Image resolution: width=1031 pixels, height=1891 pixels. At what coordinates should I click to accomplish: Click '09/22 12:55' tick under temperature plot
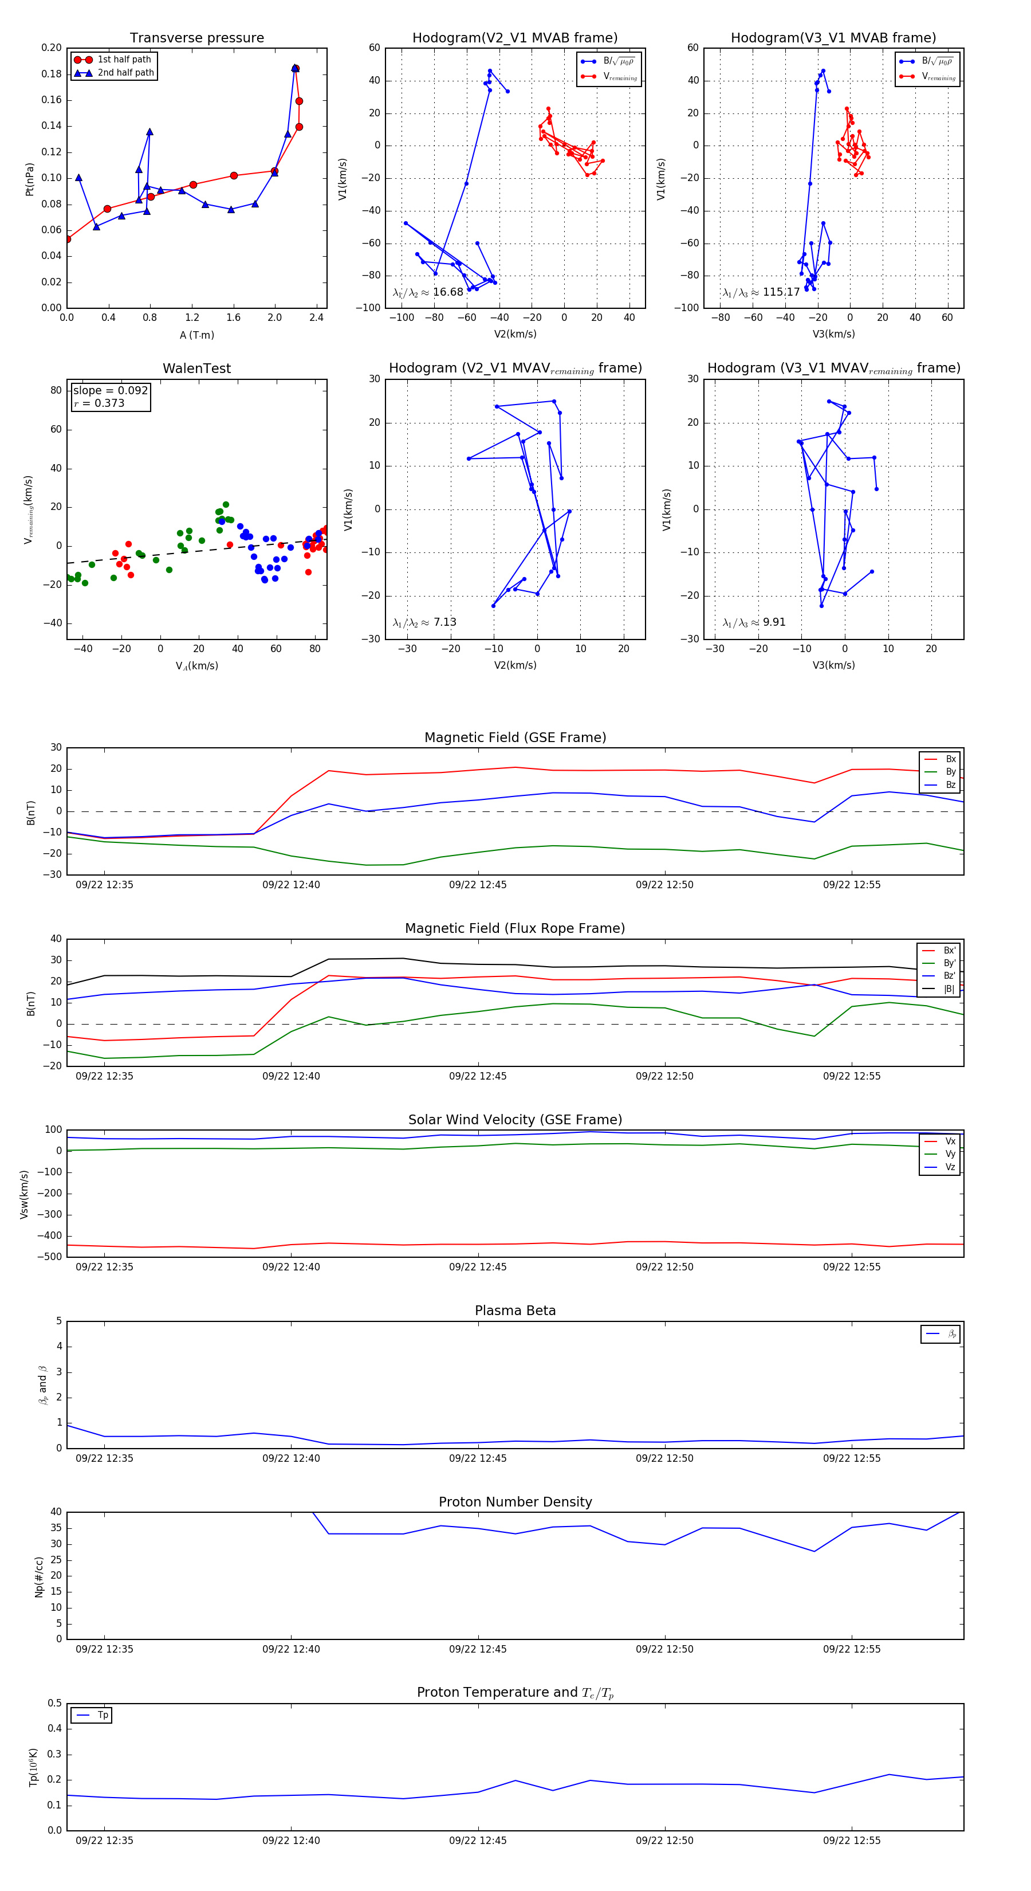[x=851, y=1841]
